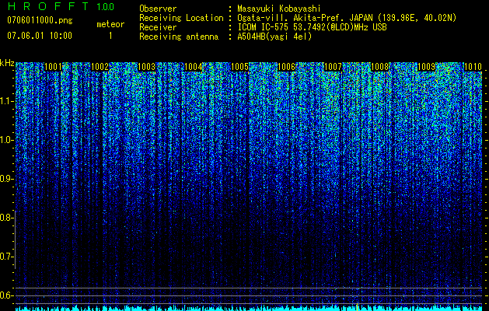
Task: Click the 0.6 kHz axis tick
Action: pyautogui.click(x=6, y=295)
